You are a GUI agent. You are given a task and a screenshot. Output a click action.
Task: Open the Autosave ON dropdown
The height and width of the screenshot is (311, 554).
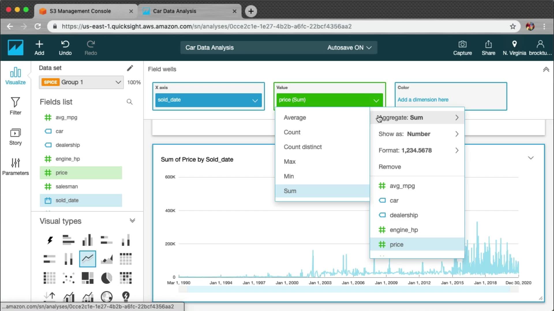point(349,48)
